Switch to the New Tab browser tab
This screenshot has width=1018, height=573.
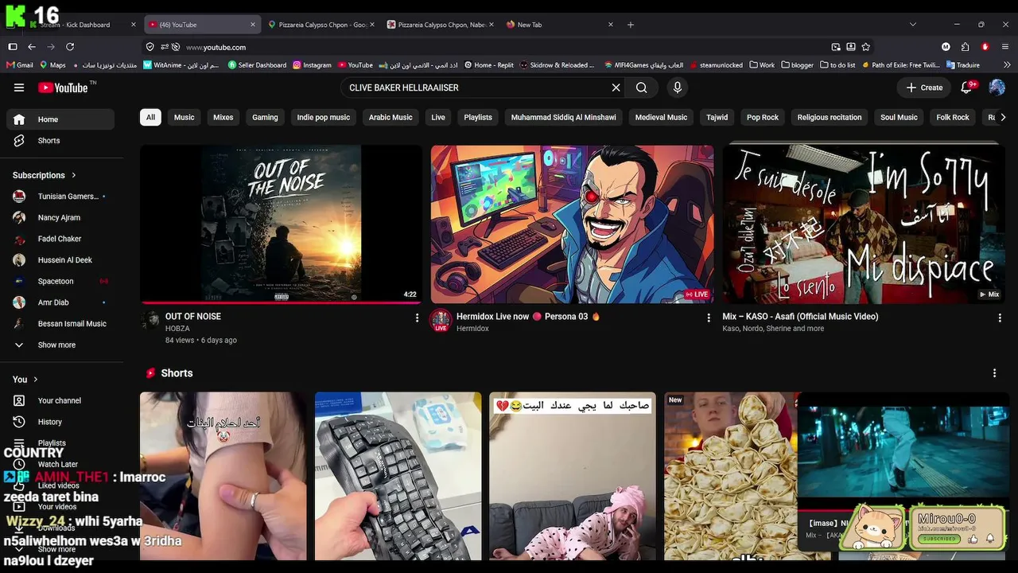[x=559, y=25]
